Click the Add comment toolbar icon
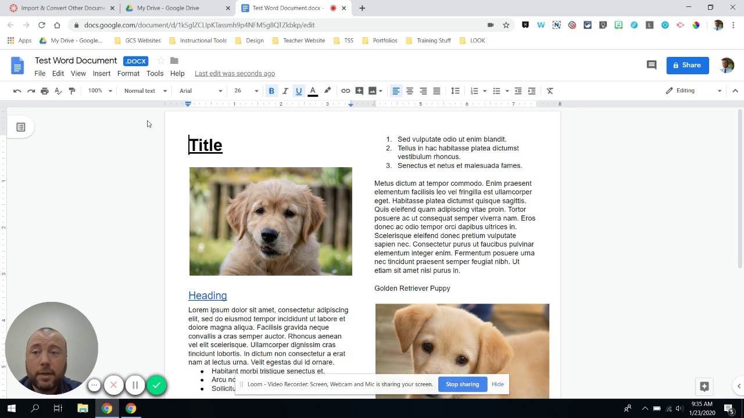 click(359, 91)
